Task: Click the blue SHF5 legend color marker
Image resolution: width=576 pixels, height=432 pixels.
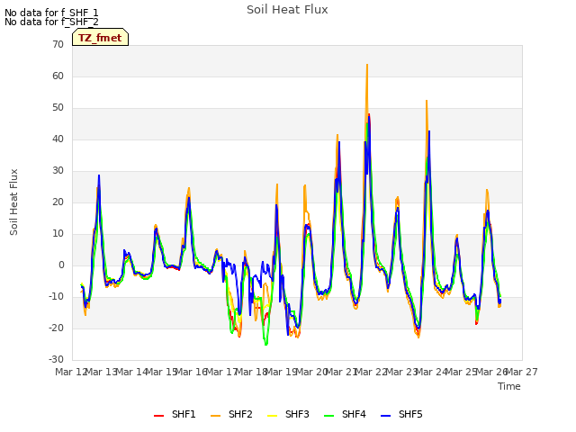Action: click(x=386, y=416)
